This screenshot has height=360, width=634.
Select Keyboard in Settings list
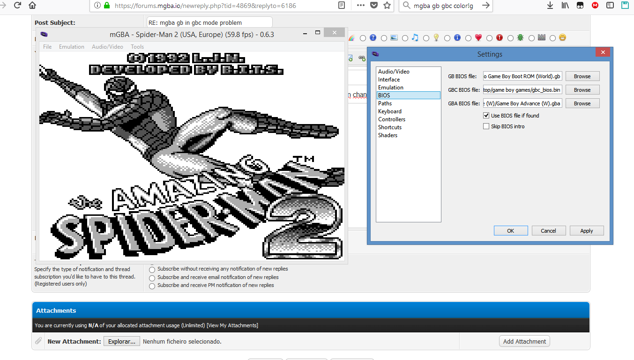click(408, 111)
